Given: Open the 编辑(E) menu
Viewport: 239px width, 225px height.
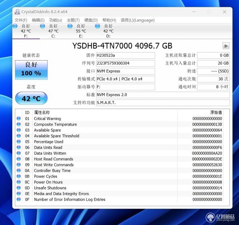Looking at the screenshot, I should [x=38, y=20].
